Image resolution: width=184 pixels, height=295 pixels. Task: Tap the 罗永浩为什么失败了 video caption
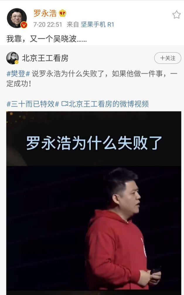[94, 143]
